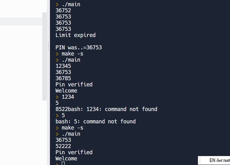Screen dimensions: 230x165
Task: Click the prompt arrow before the 1234 command
Action: (x=57, y=97)
